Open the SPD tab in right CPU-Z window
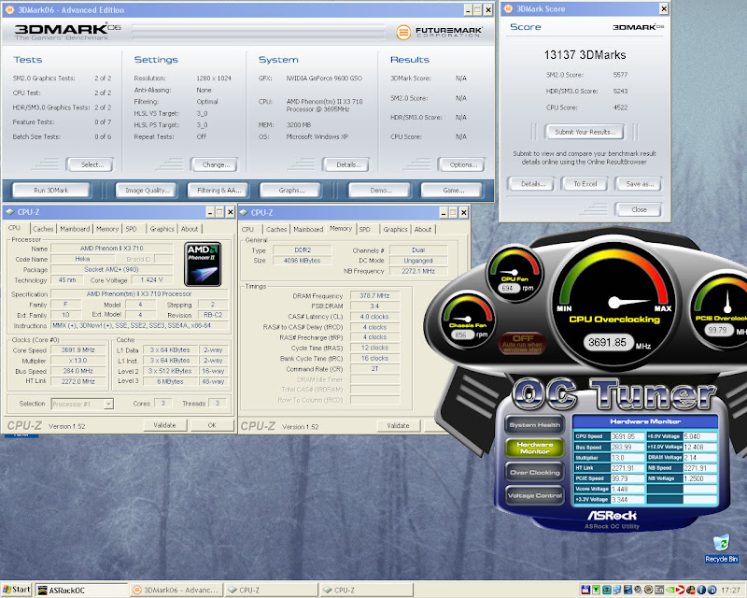The height and width of the screenshot is (598, 747). click(365, 229)
